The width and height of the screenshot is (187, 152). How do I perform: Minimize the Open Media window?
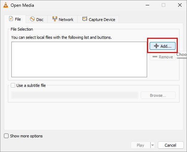[x=147, y=5]
